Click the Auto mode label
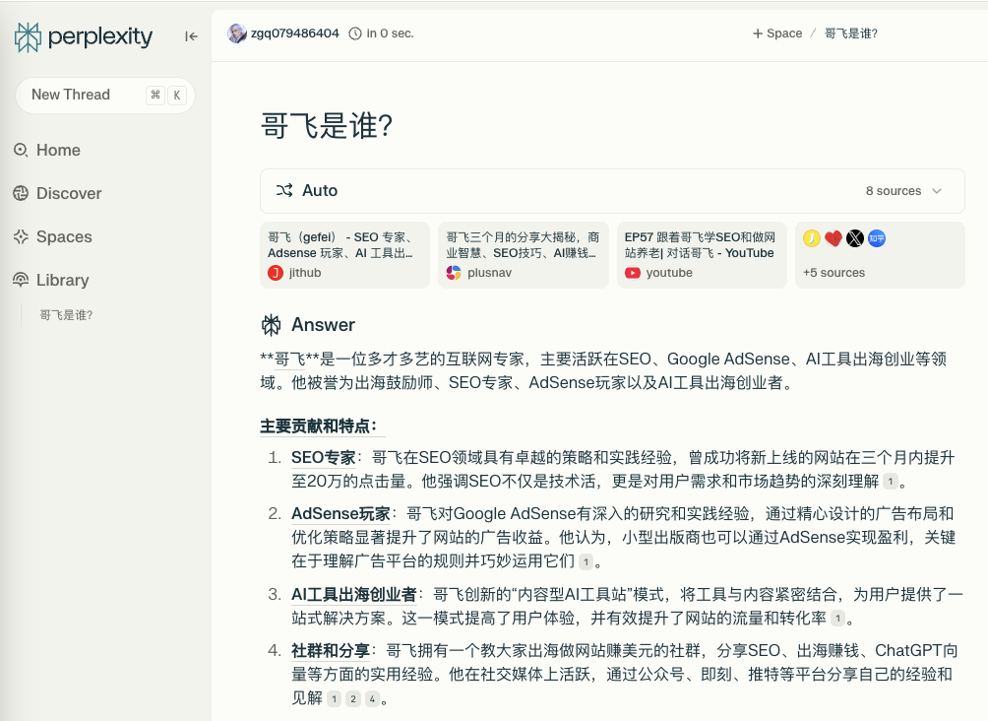Screen dimensions: 988x721 tap(320, 190)
